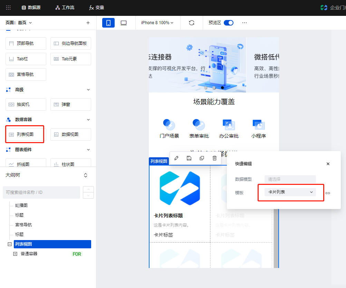Click the 卡片标签 text in first card
This screenshot has width=346, height=288.
pyautogui.click(x=163, y=235)
